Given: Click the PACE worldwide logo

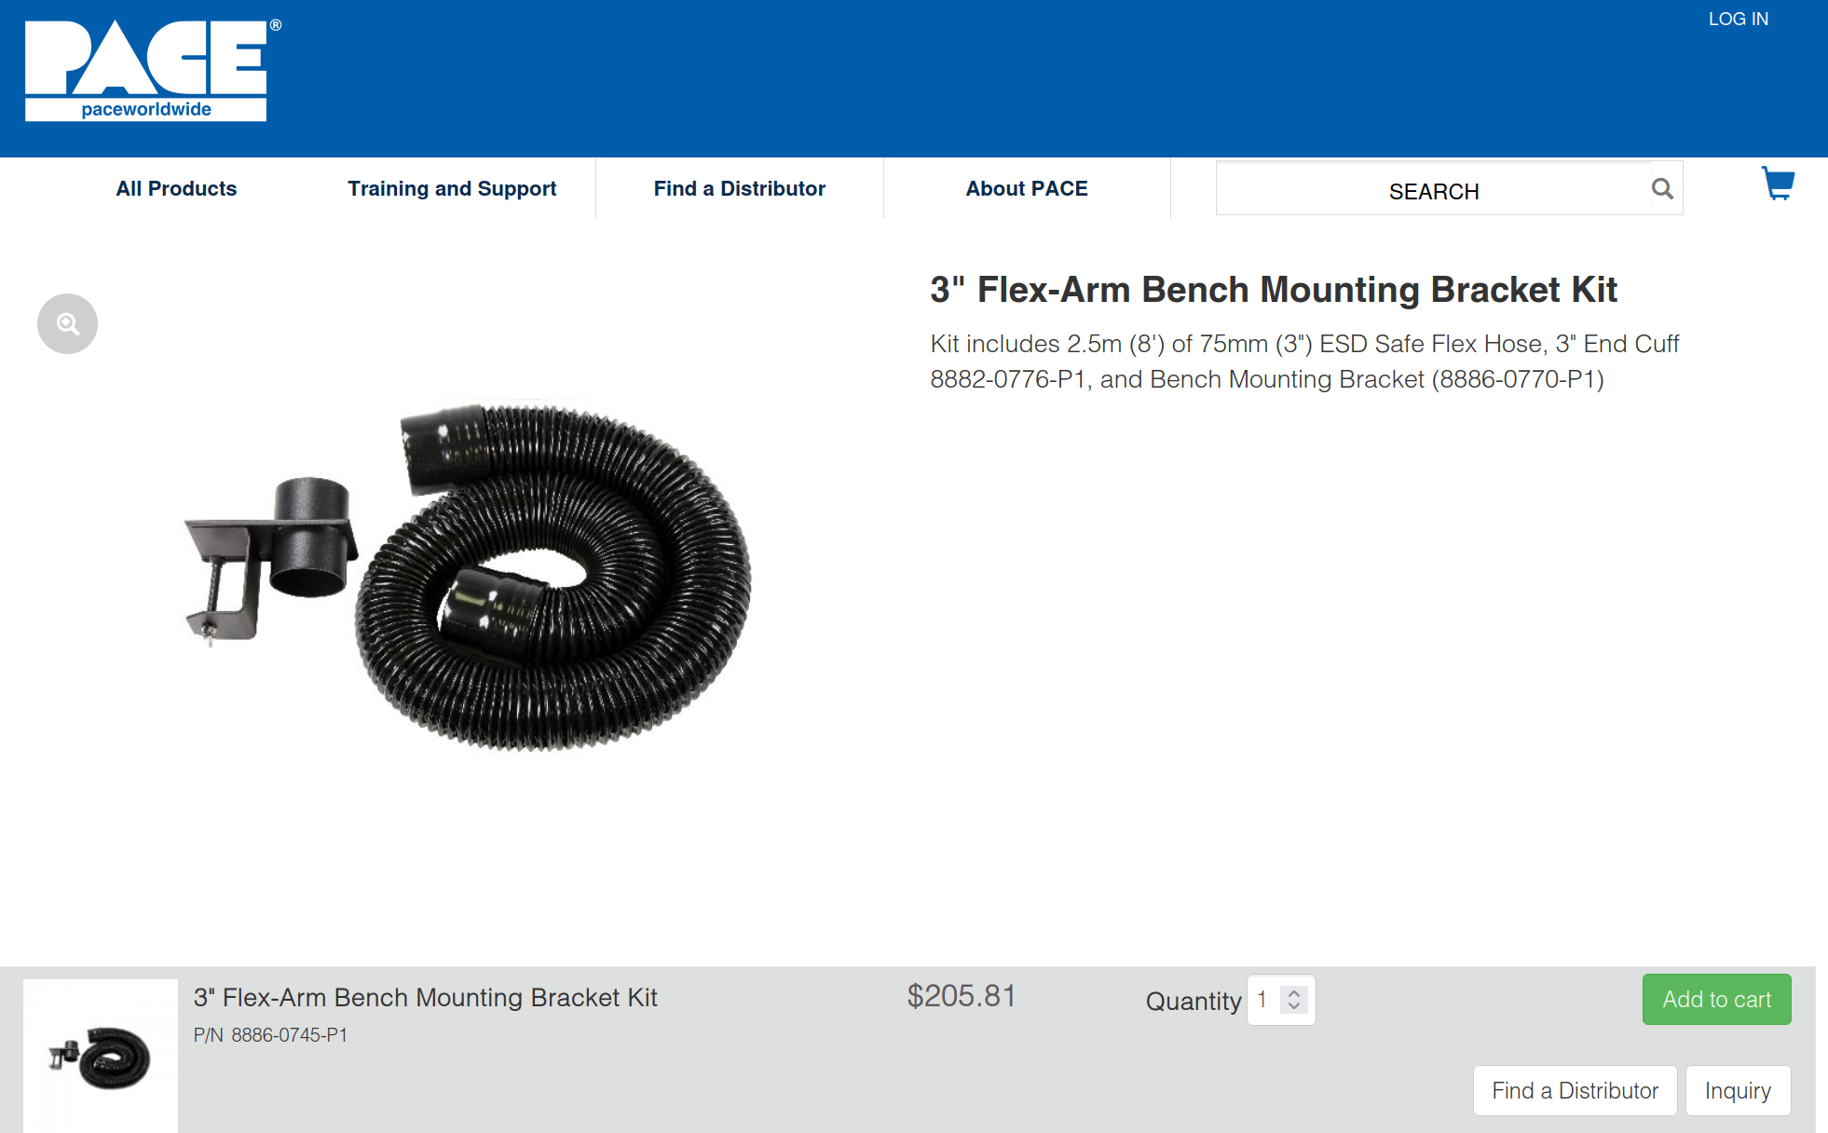Looking at the screenshot, I should (x=152, y=70).
